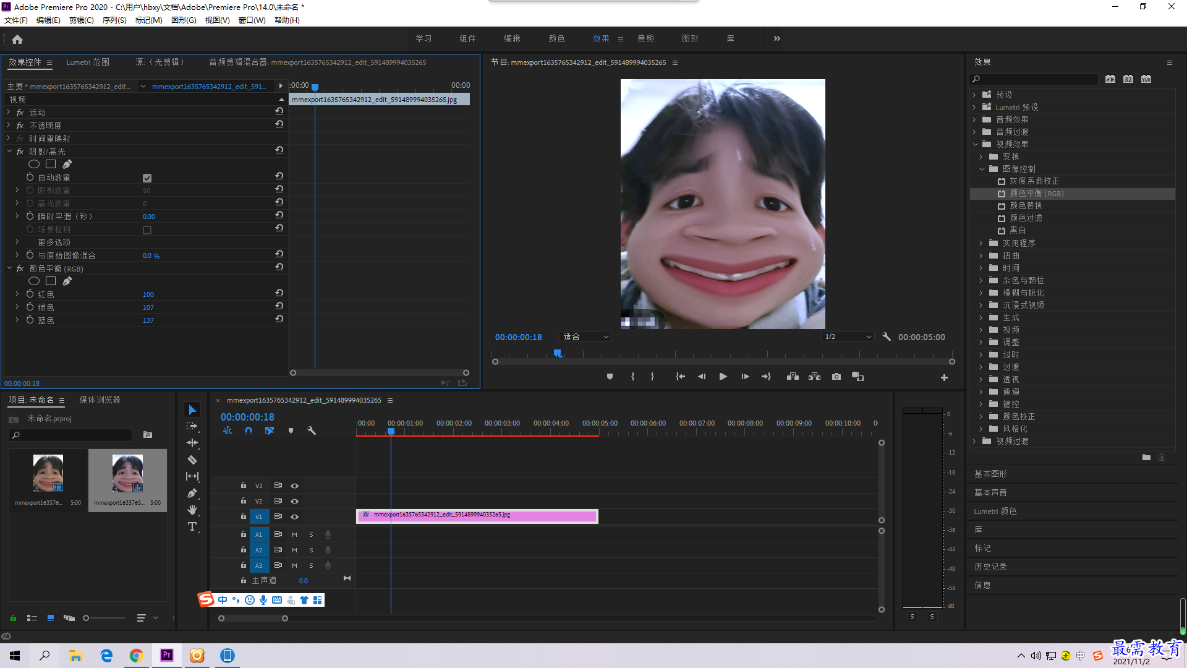
Task: Open playback resolution 1/2 dropdown
Action: (x=848, y=337)
